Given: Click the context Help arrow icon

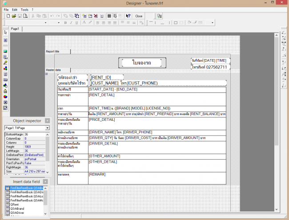Looking at the screenshot, I should point(128,16).
